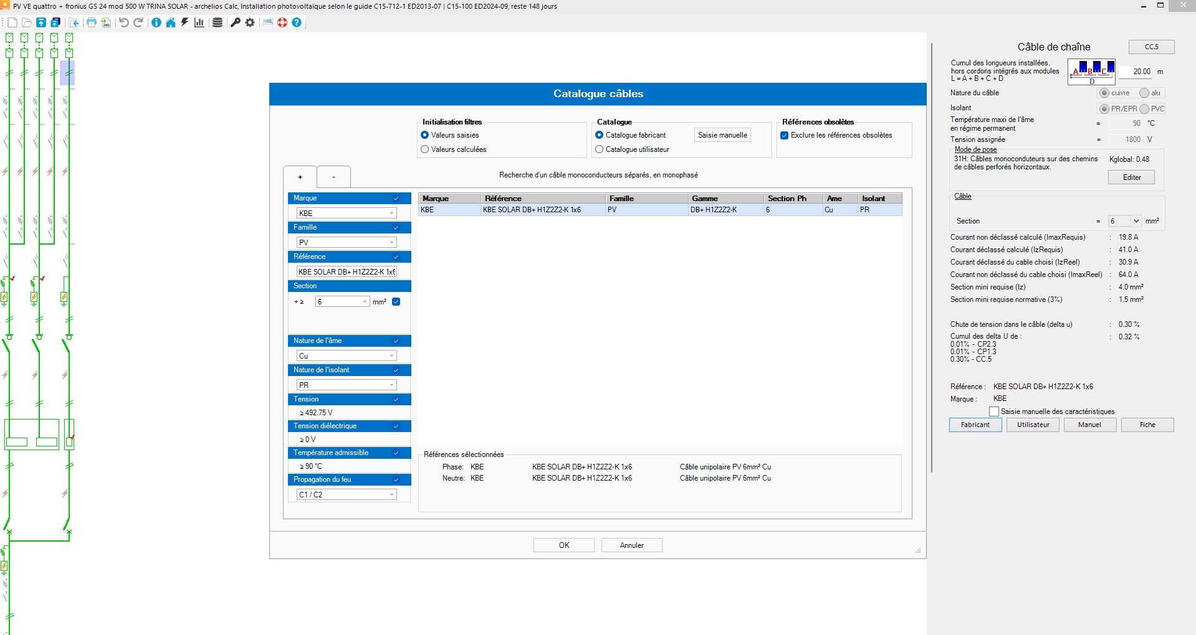Viewport: 1196px width, 635px height.
Task: Click the new document icon
Action: [x=12, y=22]
